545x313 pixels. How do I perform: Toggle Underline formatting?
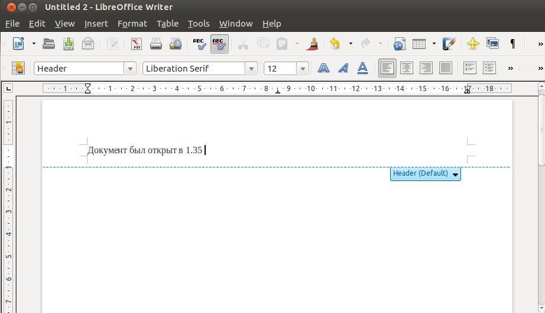point(362,68)
